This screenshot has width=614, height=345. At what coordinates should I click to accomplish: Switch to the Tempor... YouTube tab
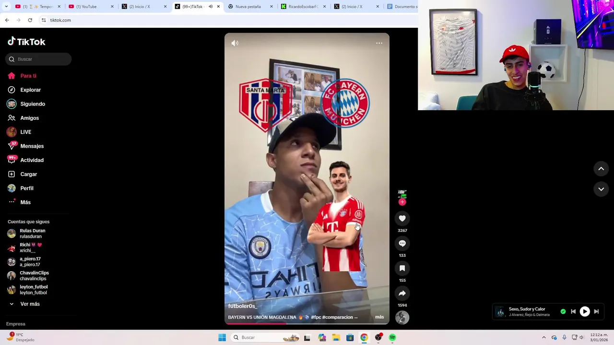(x=38, y=7)
